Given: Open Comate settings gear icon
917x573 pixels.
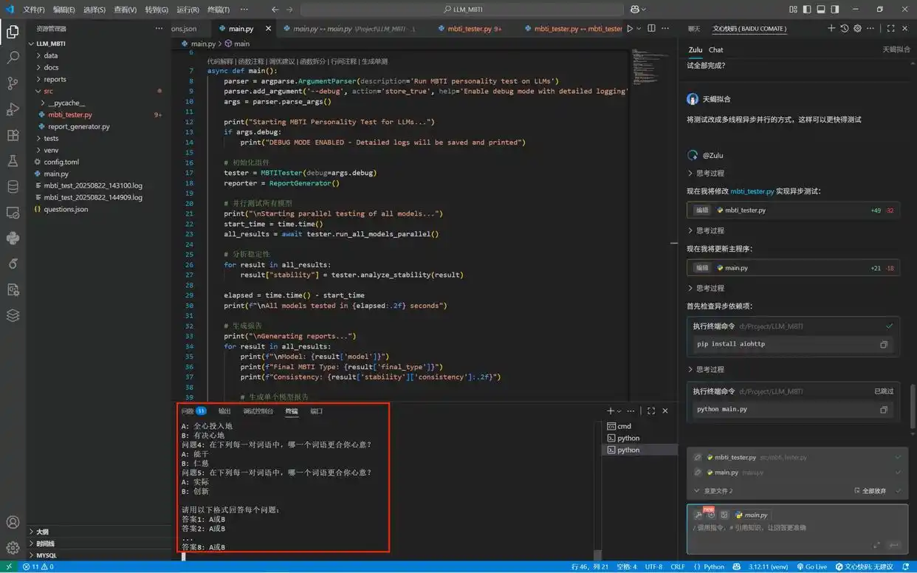Looking at the screenshot, I should (857, 29).
